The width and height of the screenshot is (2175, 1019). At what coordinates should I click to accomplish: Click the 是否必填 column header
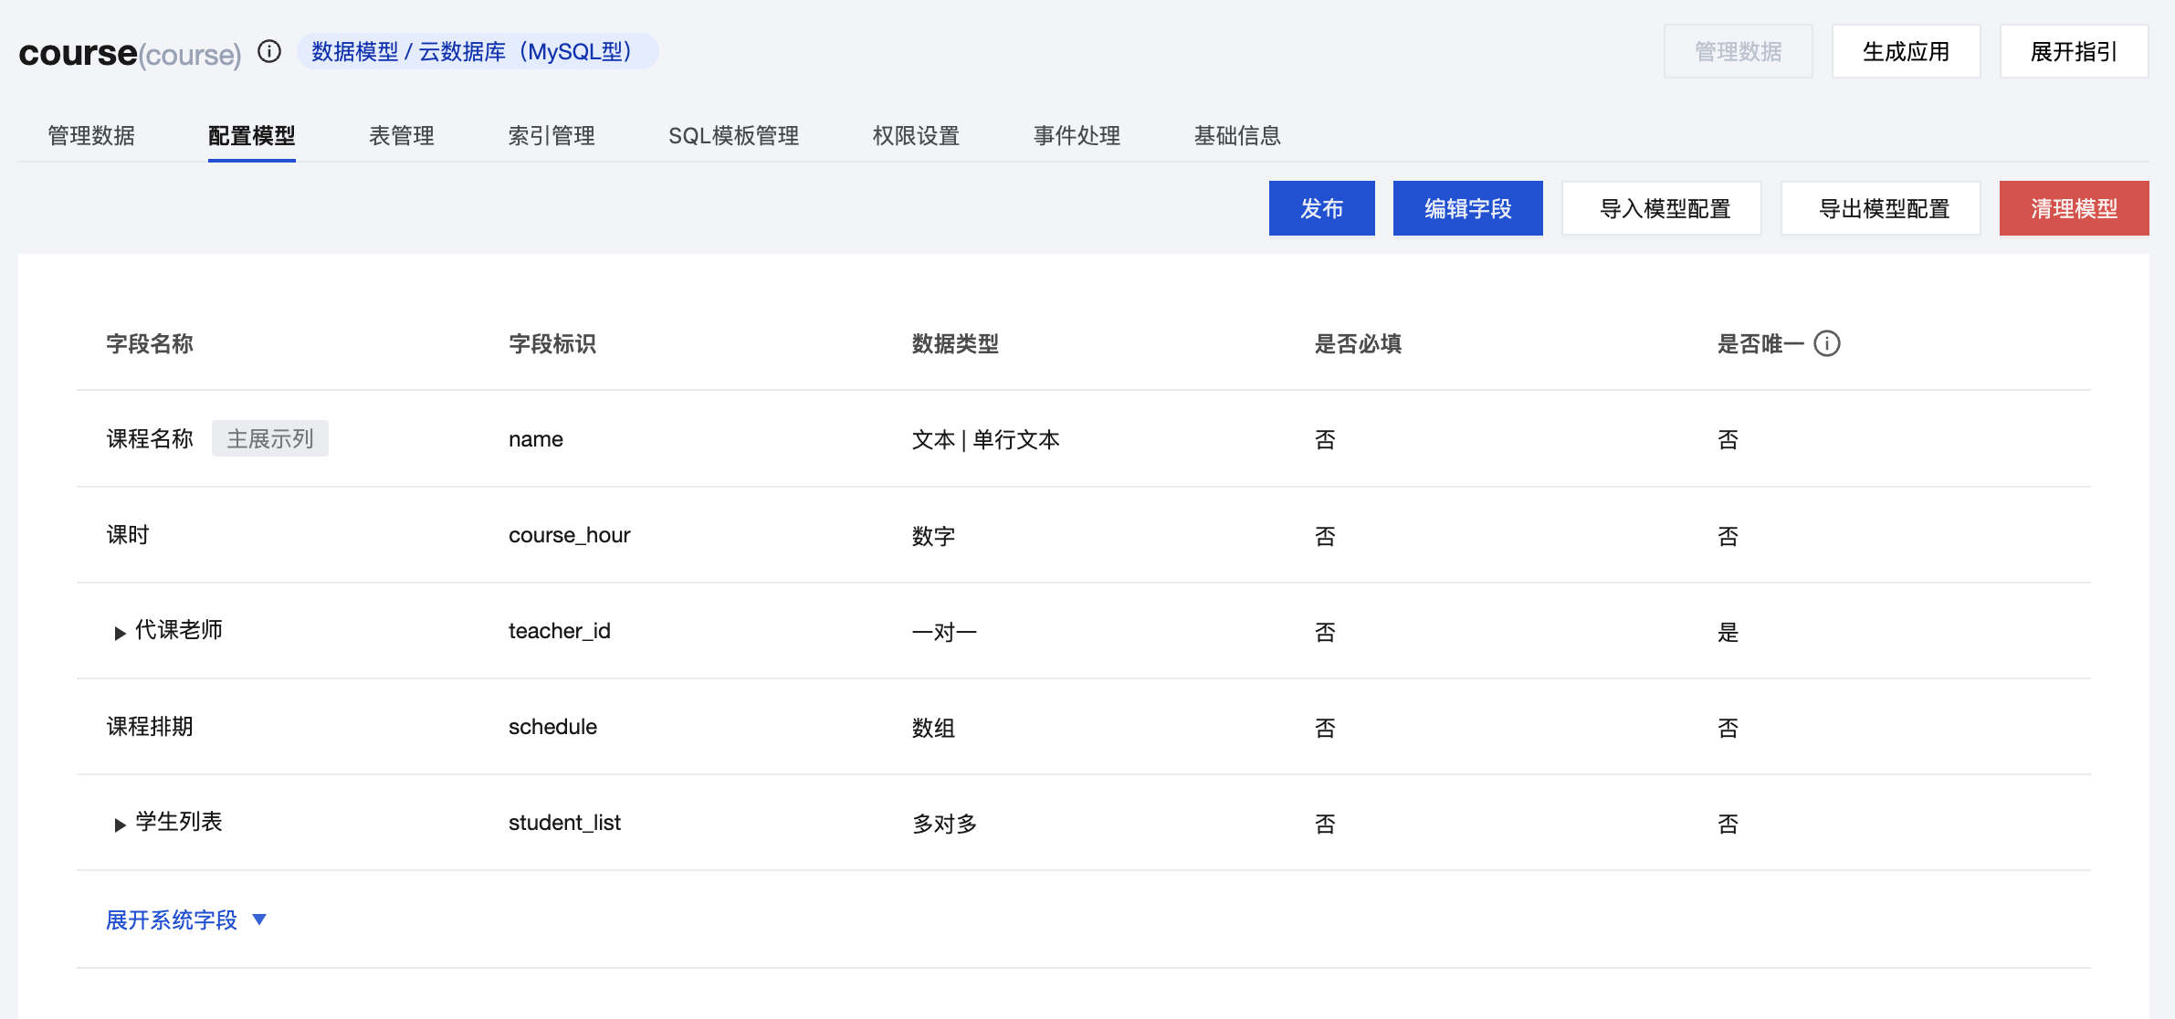coord(1359,344)
